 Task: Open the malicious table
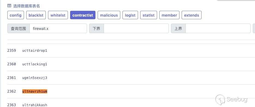click(x=109, y=15)
